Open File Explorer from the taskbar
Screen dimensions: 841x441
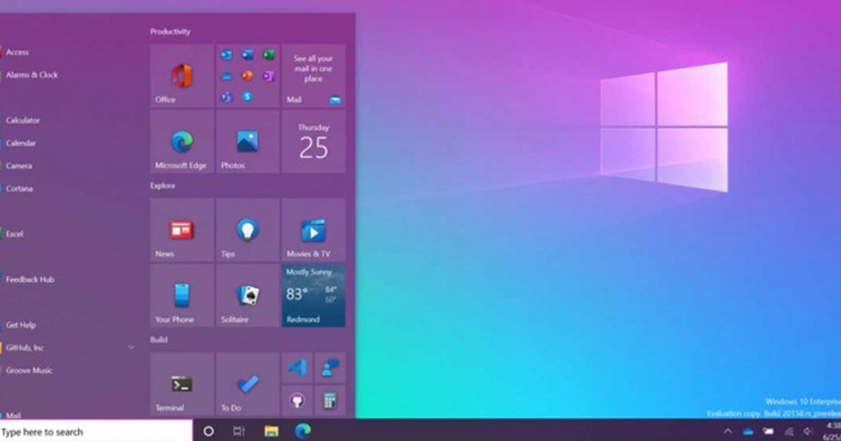271,431
